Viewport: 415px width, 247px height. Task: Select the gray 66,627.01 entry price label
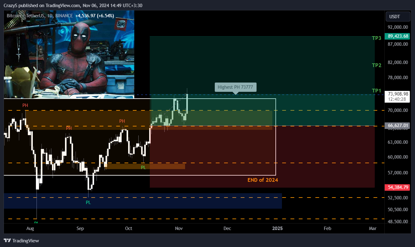(x=398, y=125)
